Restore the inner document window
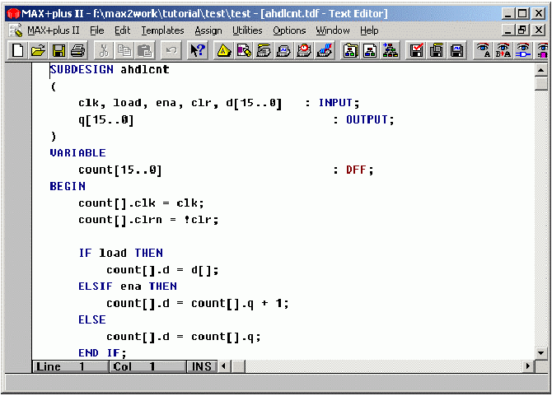This screenshot has height=396, width=552. (x=522, y=30)
